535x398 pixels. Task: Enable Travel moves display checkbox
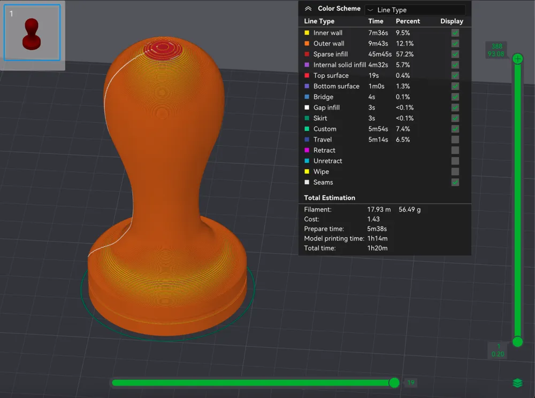(x=455, y=139)
